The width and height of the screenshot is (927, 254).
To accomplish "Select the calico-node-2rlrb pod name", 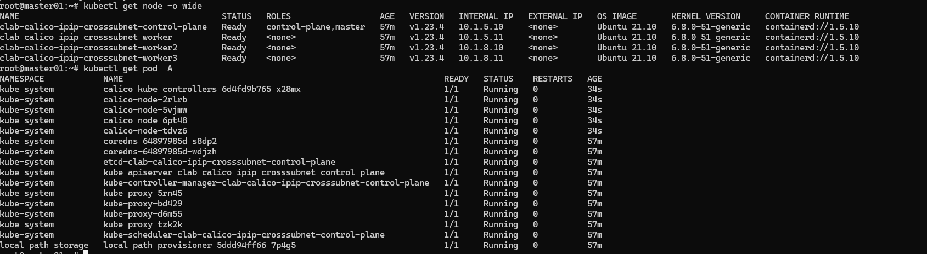I will 145,100.
